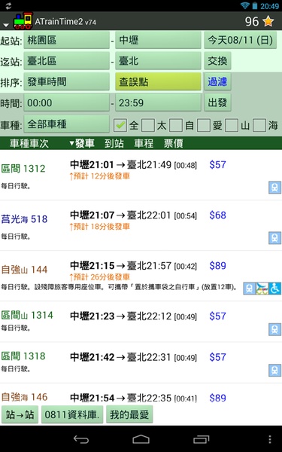Tap the battery status icon
Screen dimensions: 282x452
tap(255, 6)
